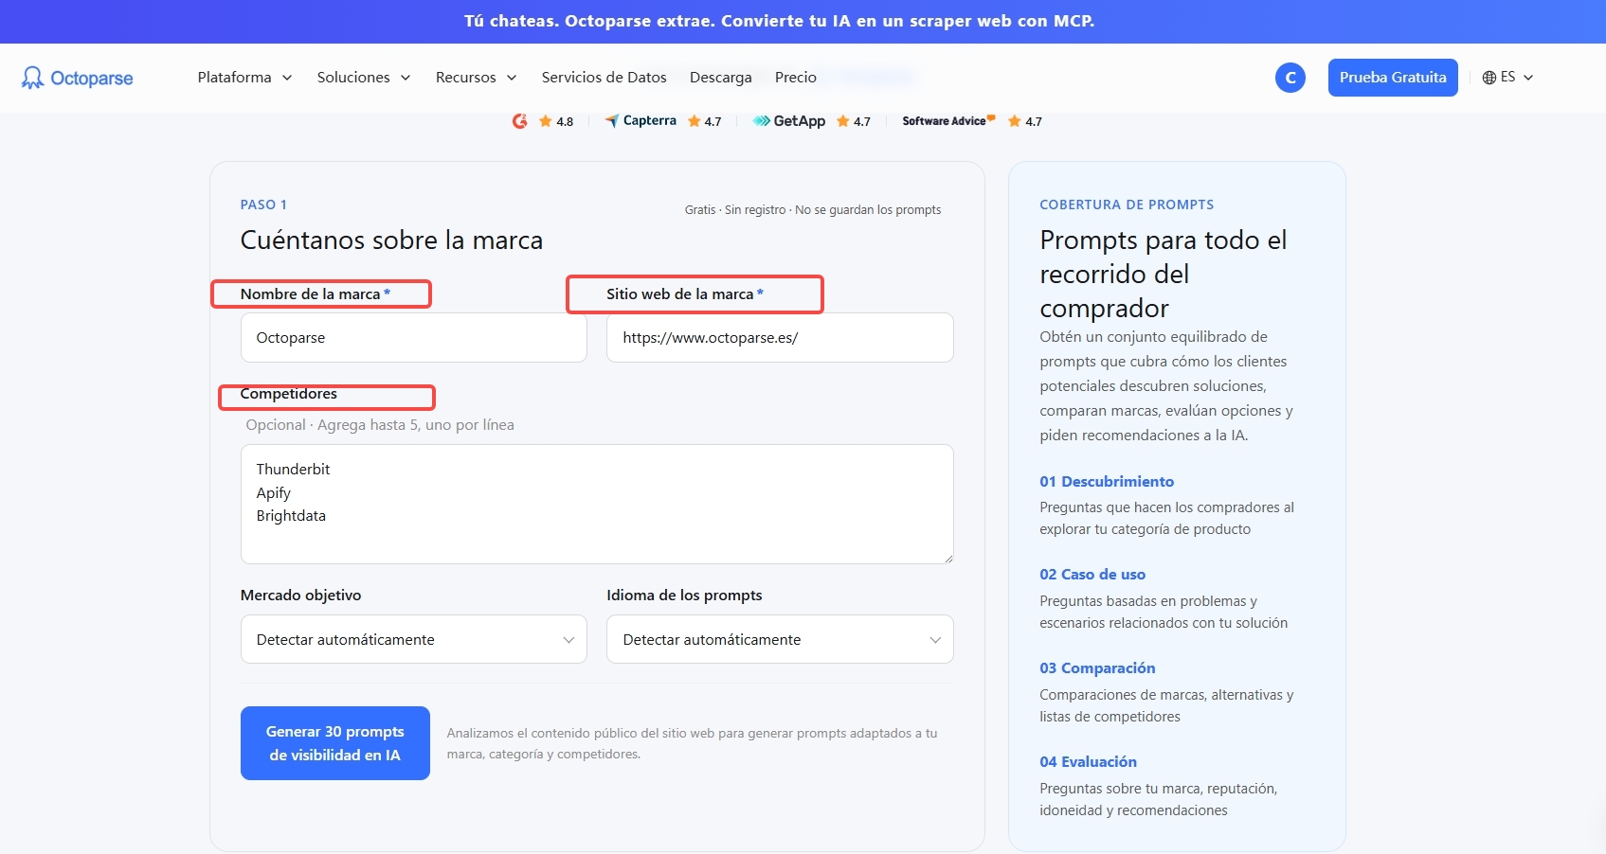Click the top MCP announcement banner
Viewport: 1606px width, 854px height.
pyautogui.click(x=803, y=21)
